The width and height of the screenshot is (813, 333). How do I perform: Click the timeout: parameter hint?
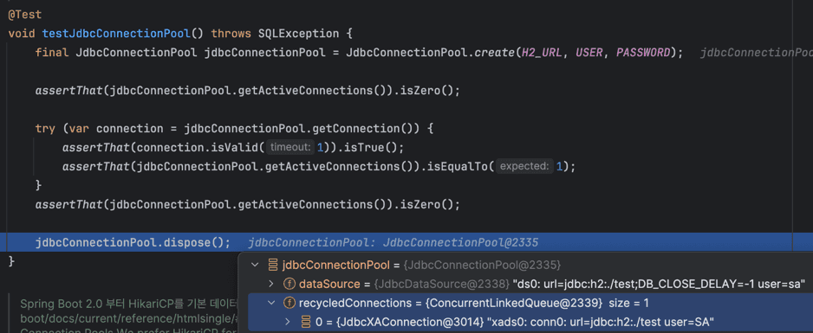(290, 147)
